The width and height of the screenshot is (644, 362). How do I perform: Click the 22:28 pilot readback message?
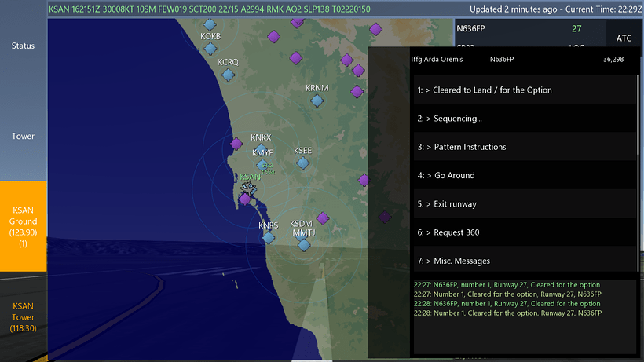pyautogui.click(x=507, y=313)
